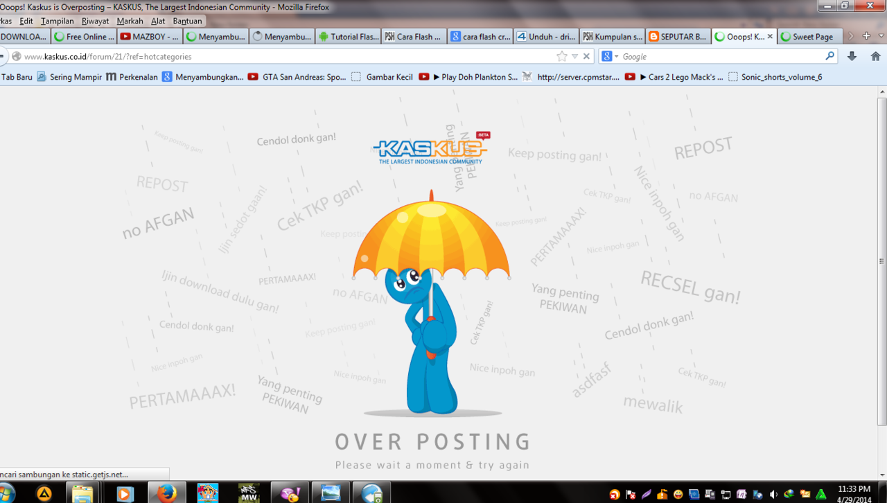Close the Ooops! Kaskus tab
Viewport: 887px width, 503px height.
770,37
